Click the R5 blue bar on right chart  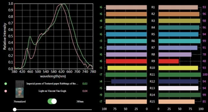pyautogui.click(x=178, y=34)
